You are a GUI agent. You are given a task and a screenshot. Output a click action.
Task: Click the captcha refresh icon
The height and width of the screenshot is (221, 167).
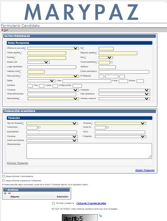[x=100, y=216]
